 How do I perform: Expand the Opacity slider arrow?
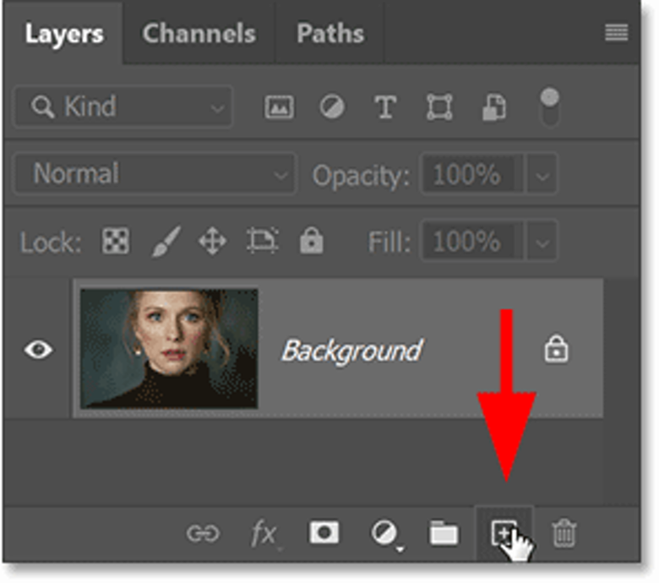click(x=542, y=174)
